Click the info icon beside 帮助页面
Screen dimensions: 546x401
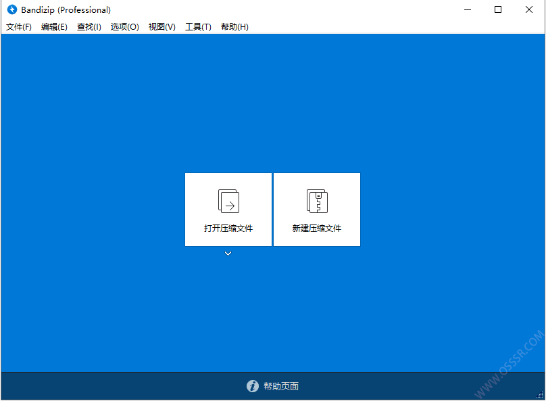coord(253,386)
